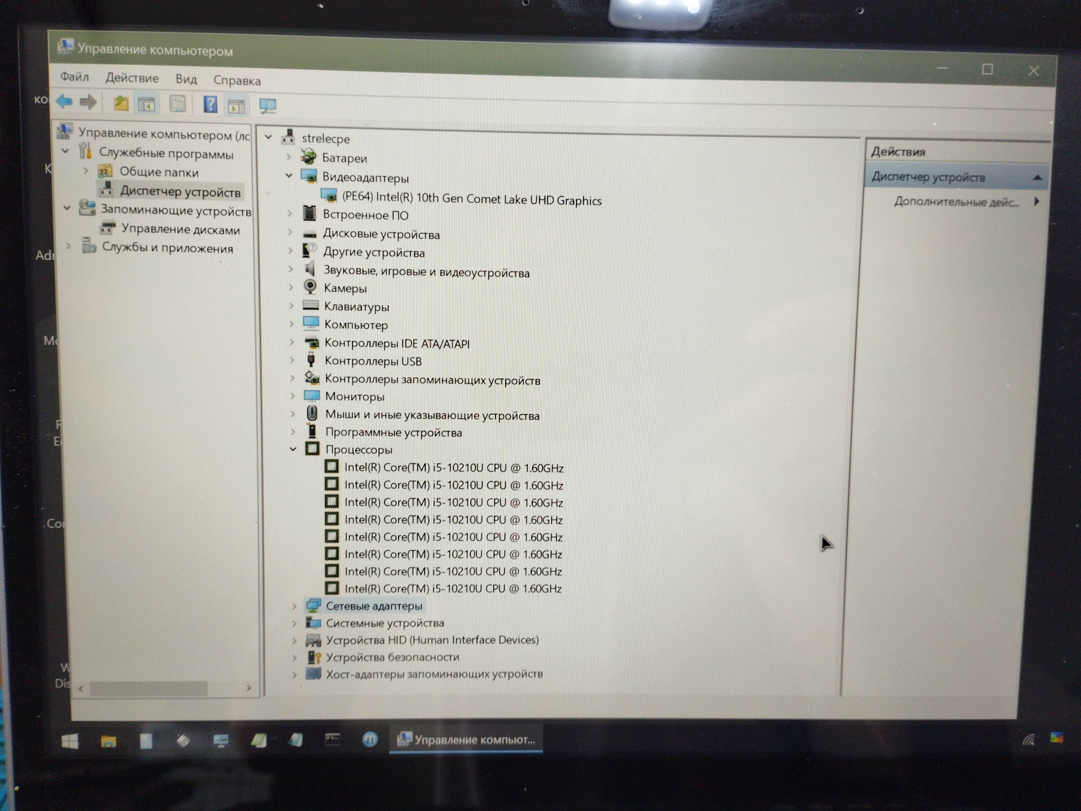Viewport: 1081px width, 811px height.
Task: Click the Up one level folder icon
Action: click(121, 104)
